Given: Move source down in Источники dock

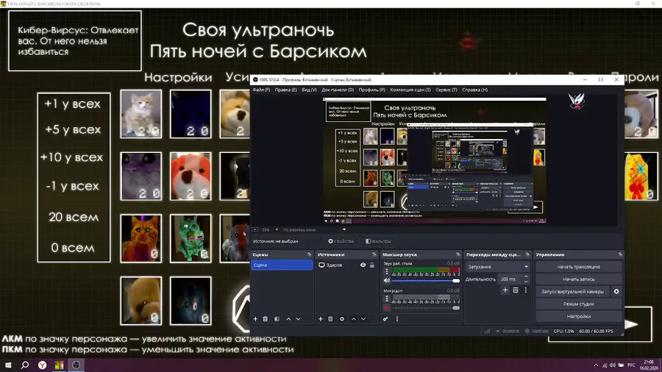Looking at the screenshot, I should [x=363, y=319].
